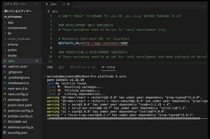Collapse the PLATFORMS project section
The height and width of the screenshot is (139, 210).
(13, 17)
